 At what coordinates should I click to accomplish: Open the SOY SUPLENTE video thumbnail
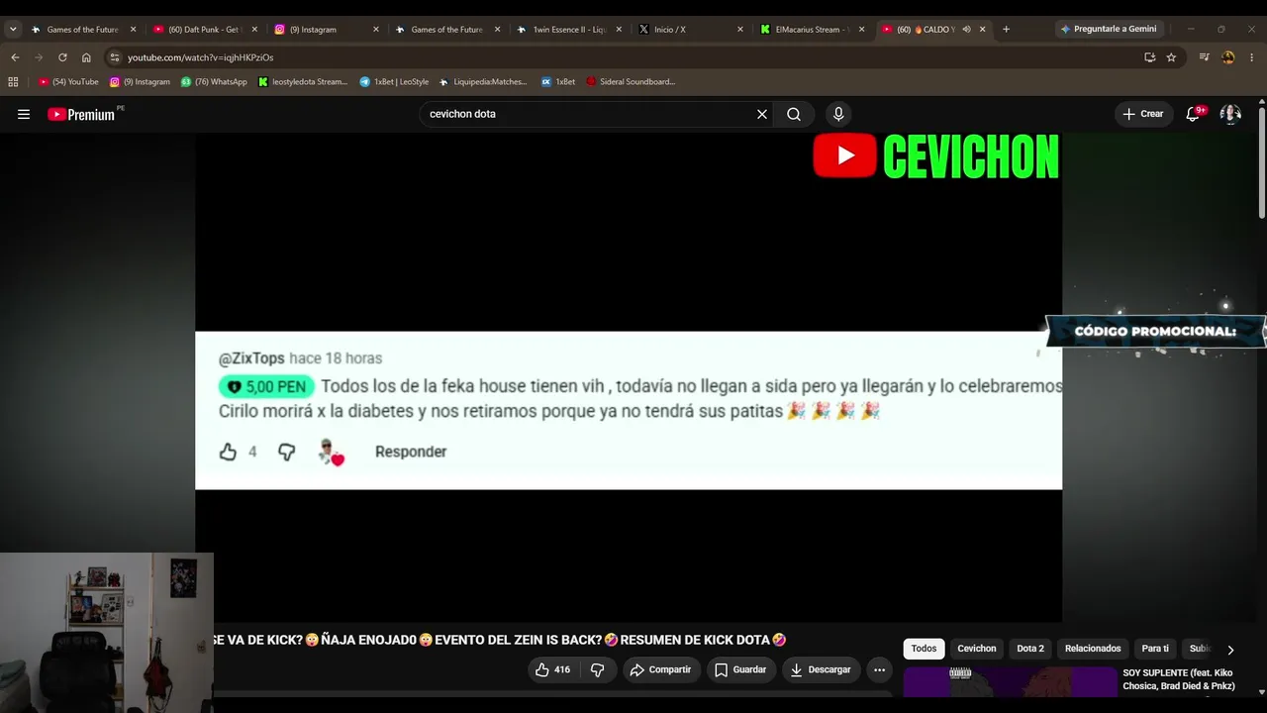(1010, 682)
